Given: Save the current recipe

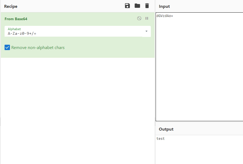Looking at the screenshot, I should (x=127, y=6).
